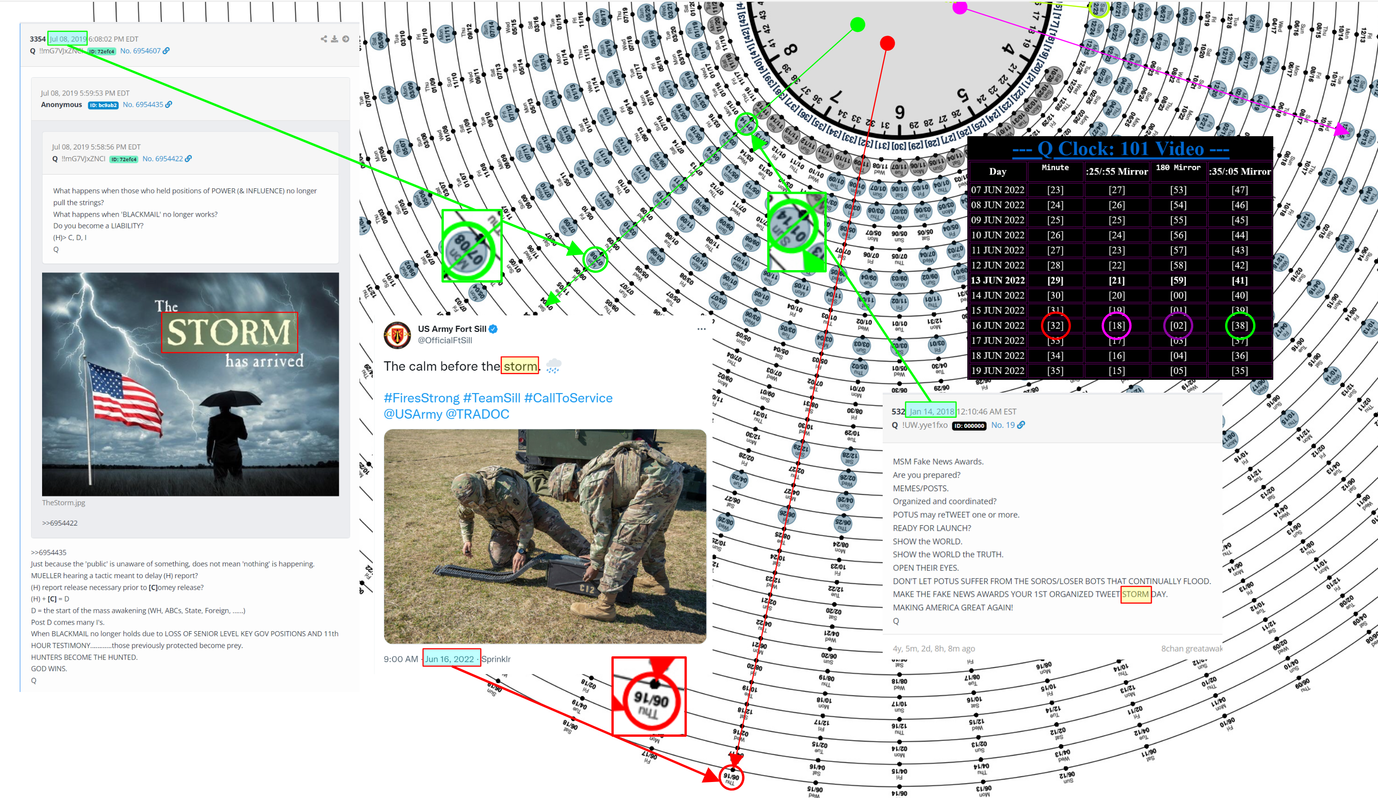Screen dimensions: 1378x798
Task: Click the Anonymous poster name
Action: pyautogui.click(x=61, y=104)
